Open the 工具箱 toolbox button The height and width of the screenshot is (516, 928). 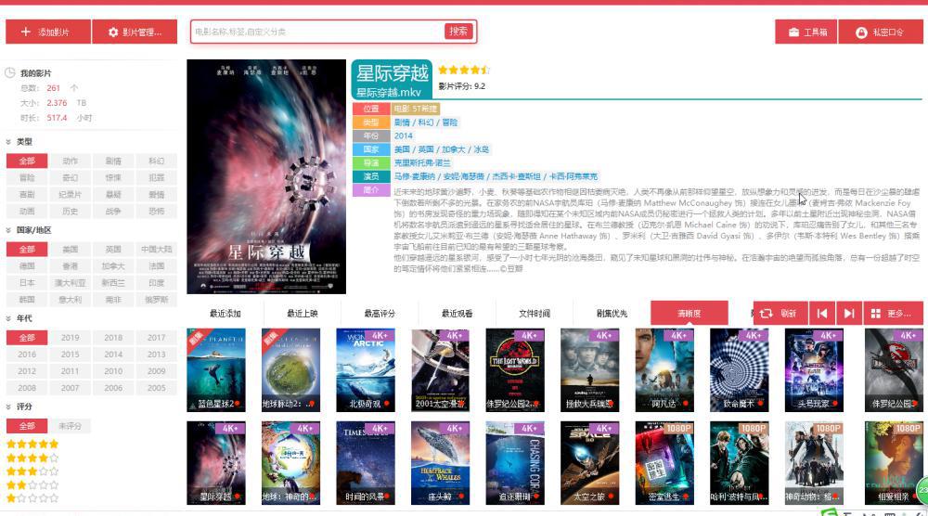click(806, 32)
